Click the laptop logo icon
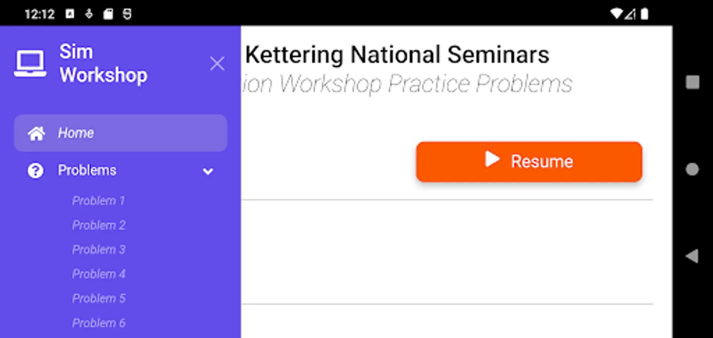This screenshot has height=338, width=713. click(30, 63)
